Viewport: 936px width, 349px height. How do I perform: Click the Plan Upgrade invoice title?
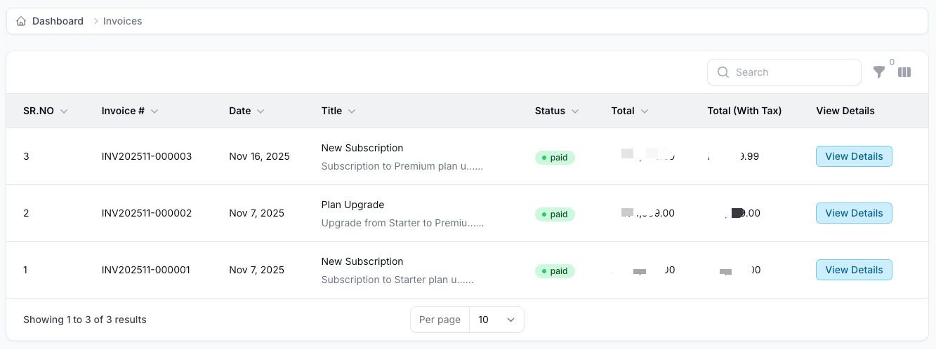pyautogui.click(x=352, y=205)
